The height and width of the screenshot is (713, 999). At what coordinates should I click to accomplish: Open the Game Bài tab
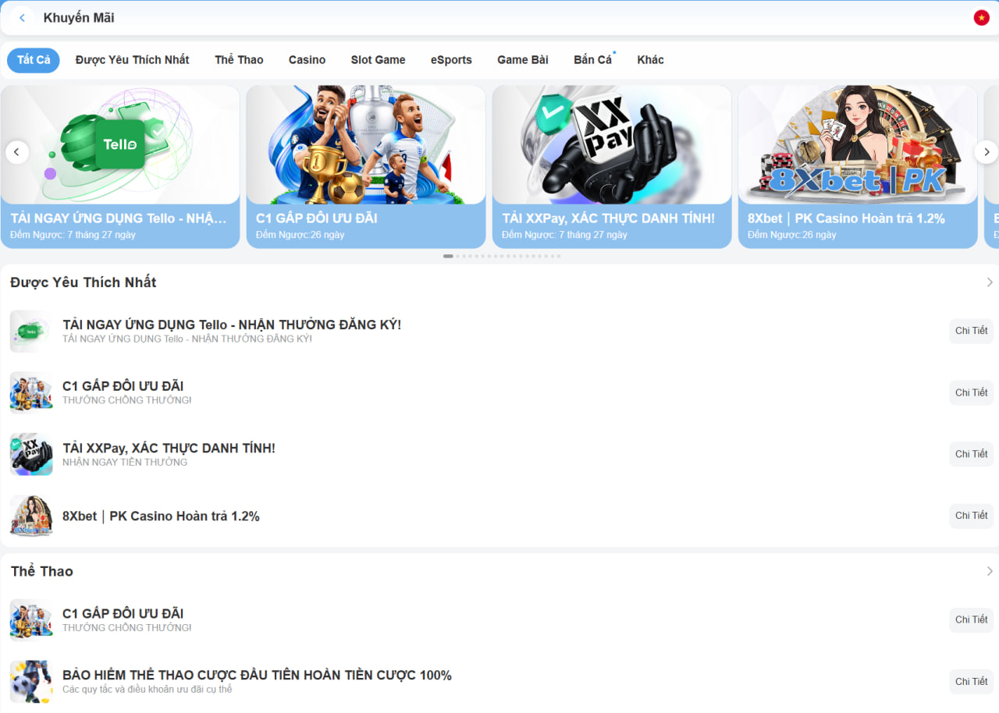click(x=523, y=60)
